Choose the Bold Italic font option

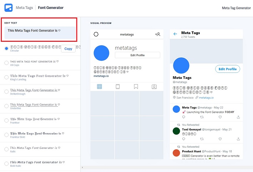tap(6, 163)
